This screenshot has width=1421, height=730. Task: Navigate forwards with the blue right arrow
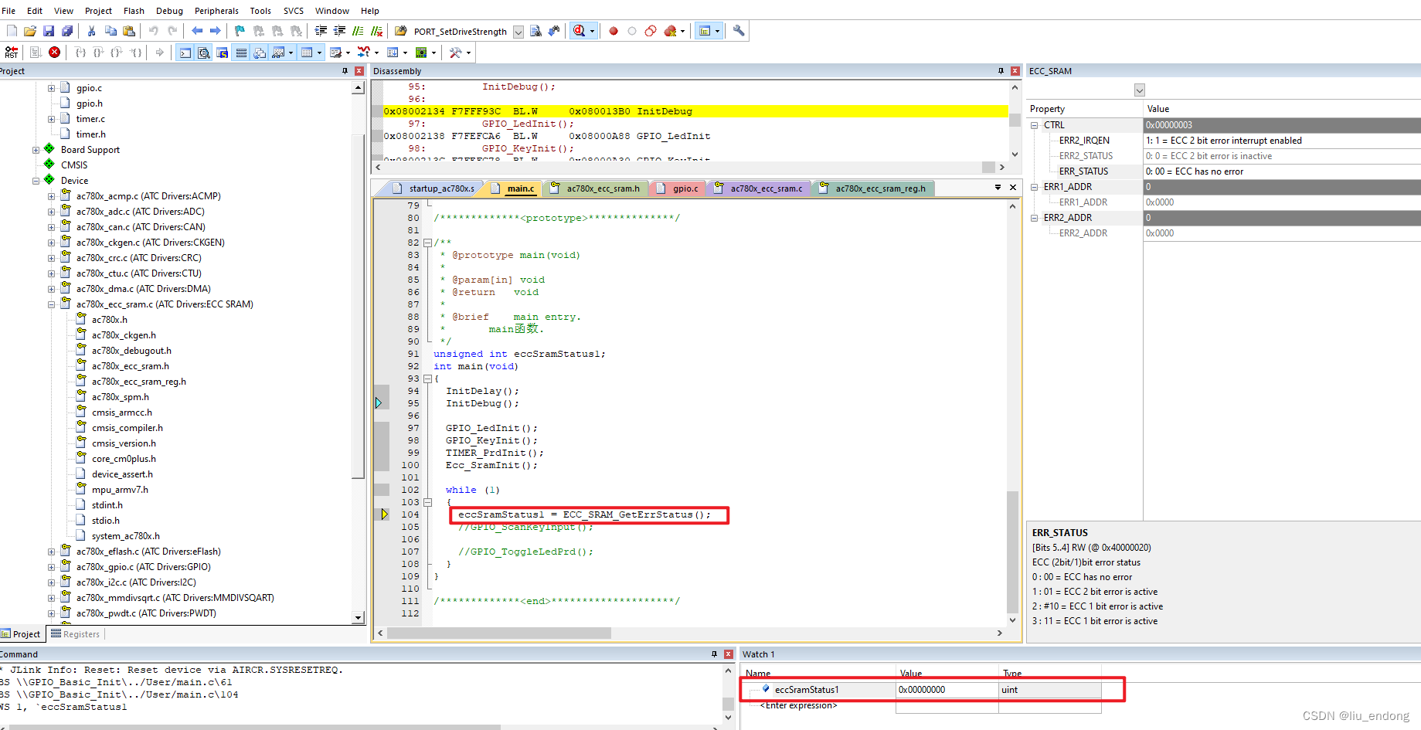point(216,31)
